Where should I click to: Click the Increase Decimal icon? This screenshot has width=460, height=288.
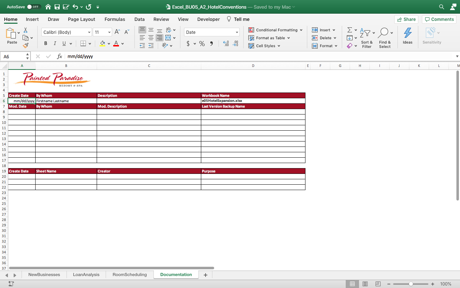(x=226, y=44)
